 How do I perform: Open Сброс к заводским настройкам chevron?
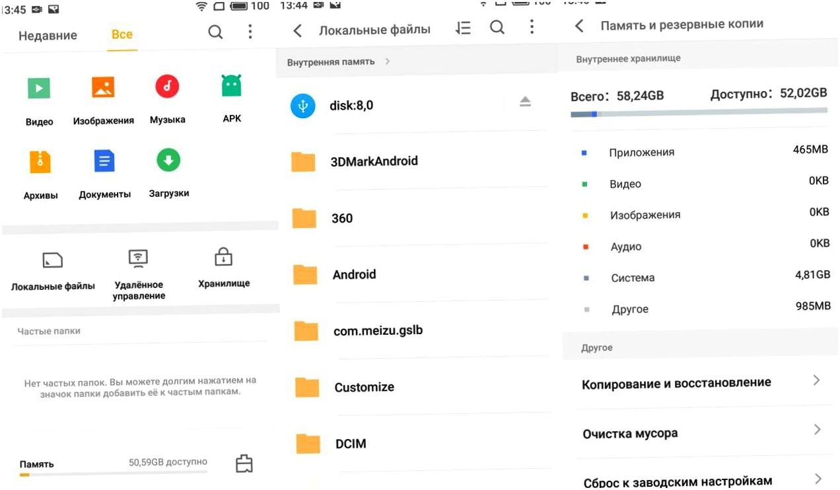818,479
